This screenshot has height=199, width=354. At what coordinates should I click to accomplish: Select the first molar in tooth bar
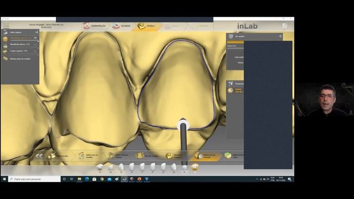click(100, 167)
